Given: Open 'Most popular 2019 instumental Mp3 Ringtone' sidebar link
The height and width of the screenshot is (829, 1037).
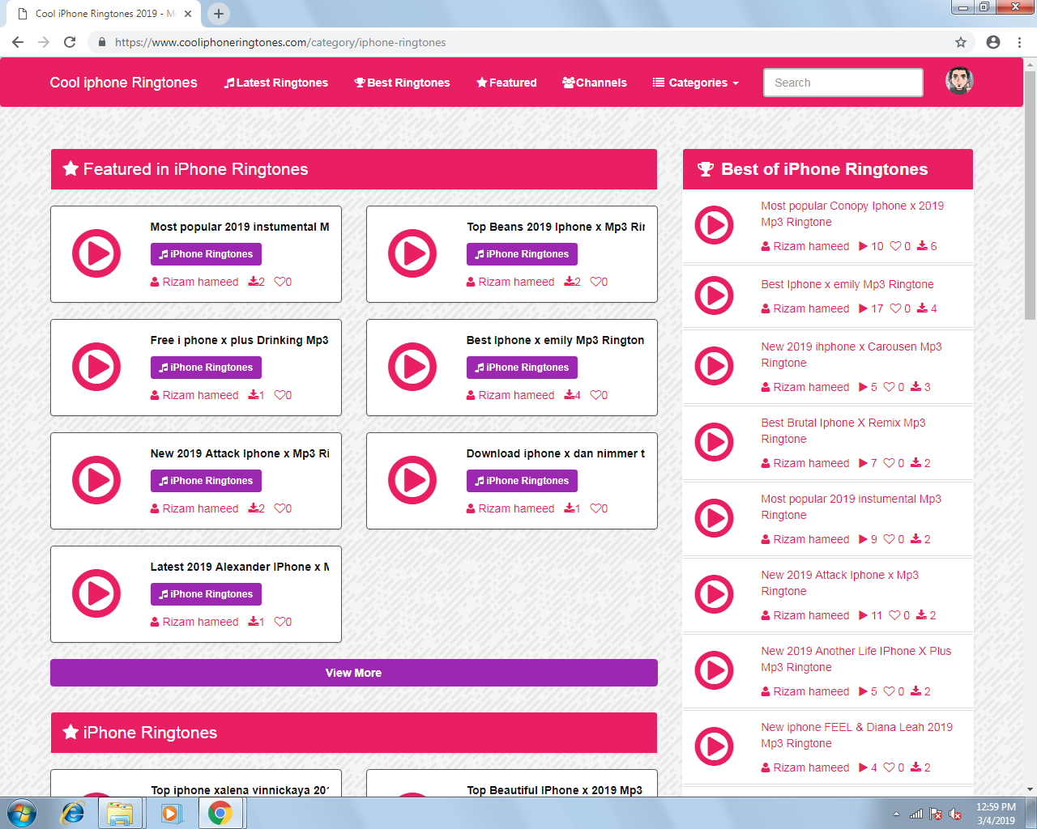Looking at the screenshot, I should pyautogui.click(x=851, y=507).
